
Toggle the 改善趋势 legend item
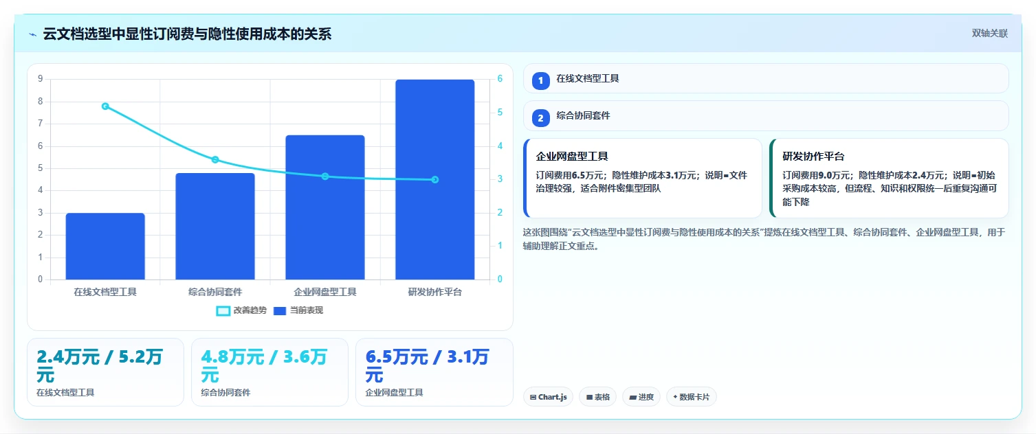[241, 310]
